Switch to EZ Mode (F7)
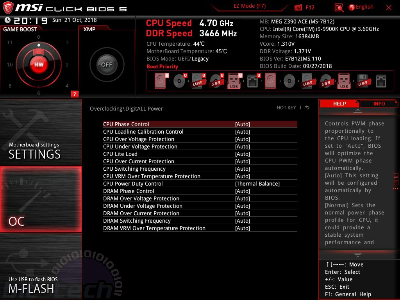This screenshot has height=300, width=400. [x=250, y=6]
